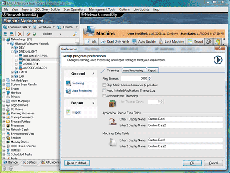This screenshot has height=173, width=230.
Task: Click the Edit pencil icon in Machine toolbar
Action: (x=87, y=41)
